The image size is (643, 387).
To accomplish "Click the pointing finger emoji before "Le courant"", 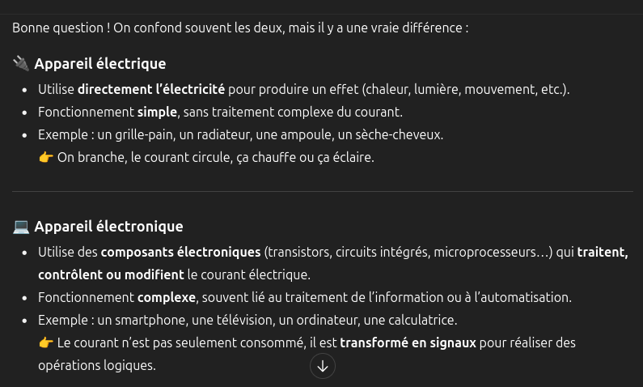I will pyautogui.click(x=46, y=342).
